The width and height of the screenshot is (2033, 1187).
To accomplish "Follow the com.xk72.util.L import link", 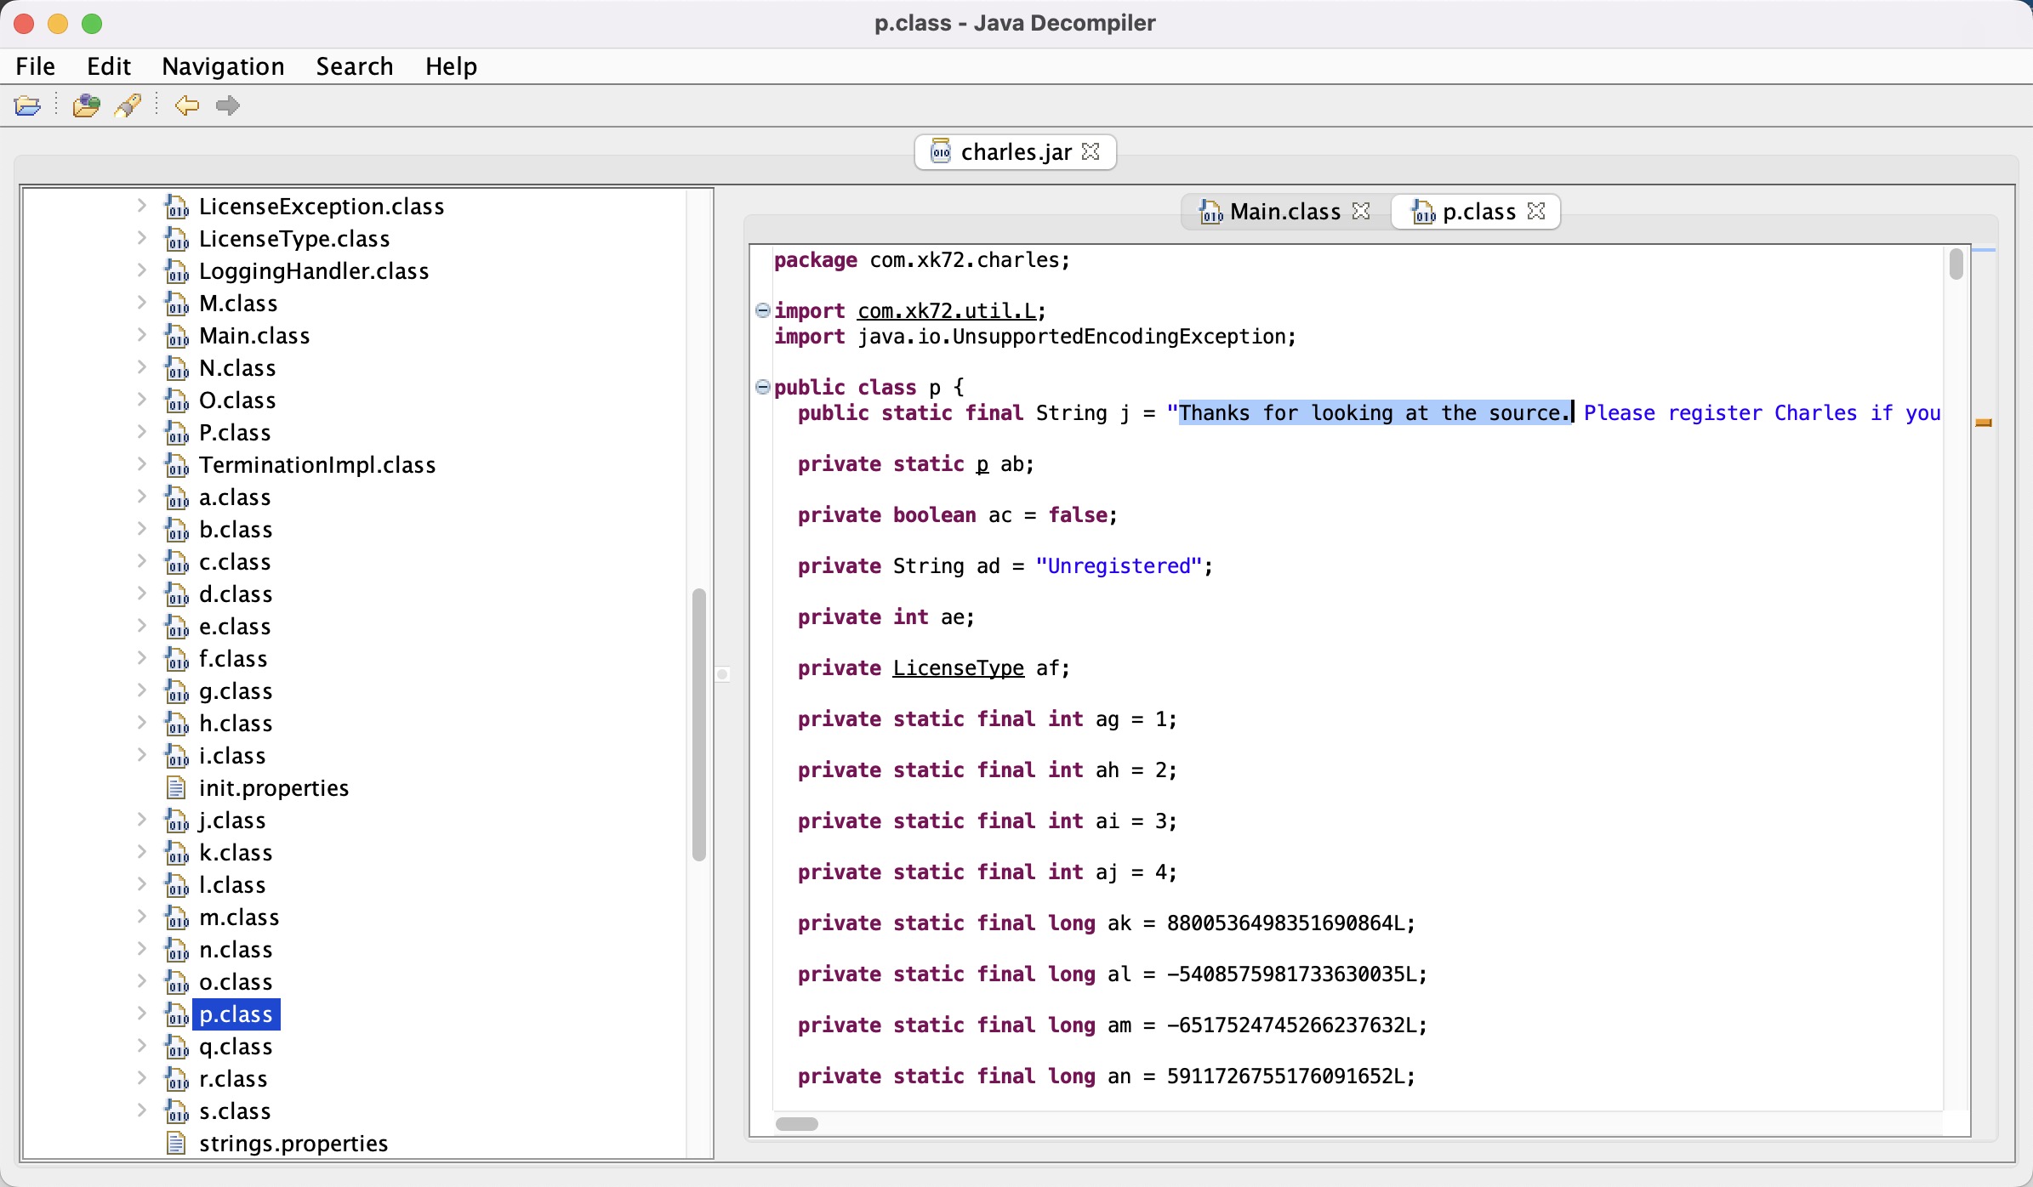I will 947,311.
